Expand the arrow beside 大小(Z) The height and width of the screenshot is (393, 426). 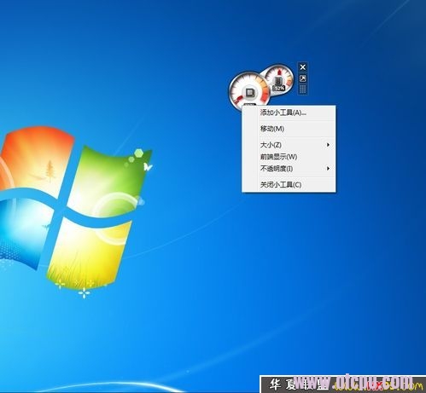pyautogui.click(x=328, y=145)
